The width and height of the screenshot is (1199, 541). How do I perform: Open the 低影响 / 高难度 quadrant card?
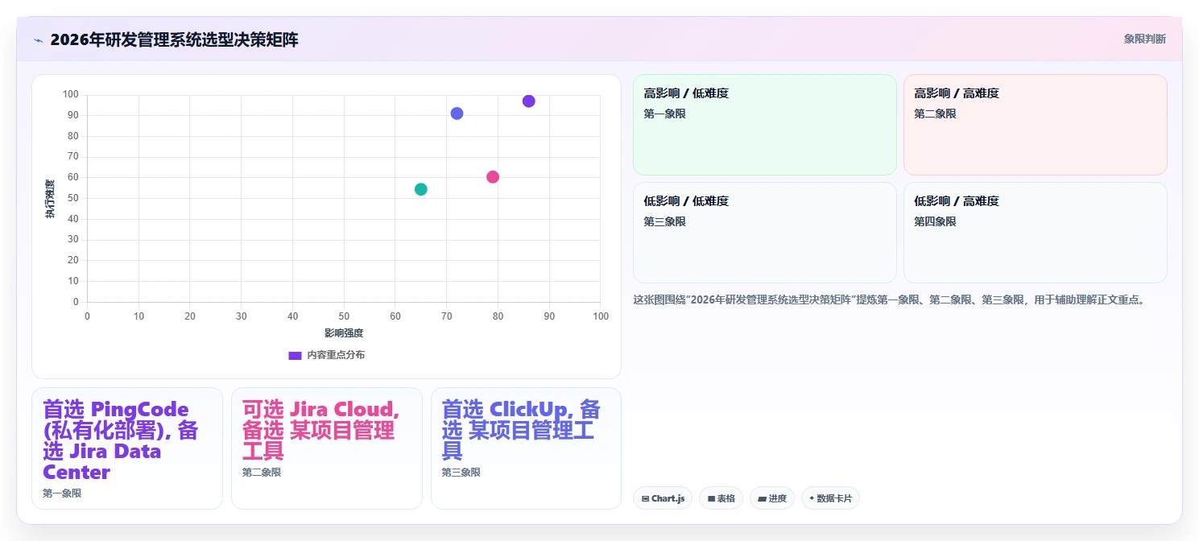(x=1035, y=233)
